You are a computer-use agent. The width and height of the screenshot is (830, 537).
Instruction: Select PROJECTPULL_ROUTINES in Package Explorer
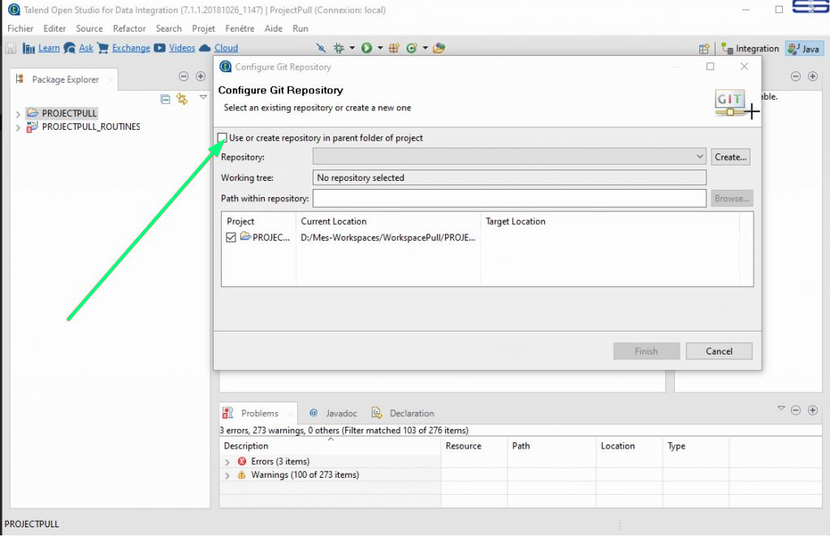tap(91, 127)
